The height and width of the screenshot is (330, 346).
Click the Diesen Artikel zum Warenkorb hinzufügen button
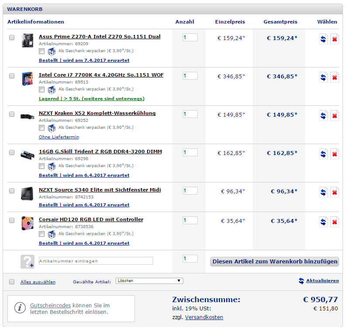coord(275,262)
